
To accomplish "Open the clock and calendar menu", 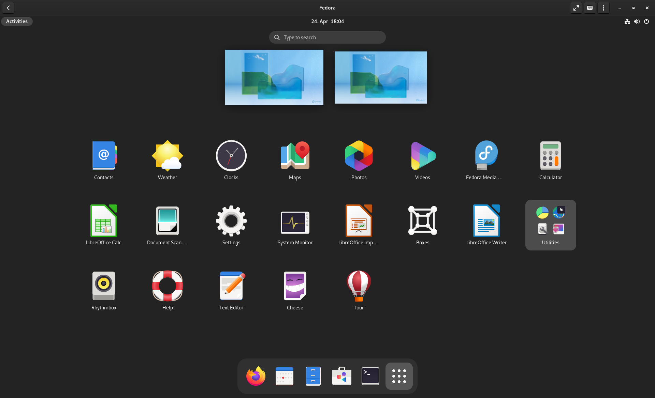I will [327, 21].
